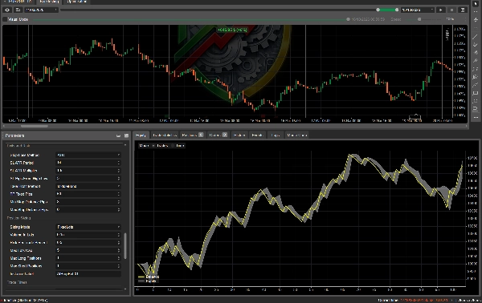Click the Max Lots Cap spinner arrows
The width and height of the screenshot is (482, 303).
pyautogui.click(x=119, y=250)
